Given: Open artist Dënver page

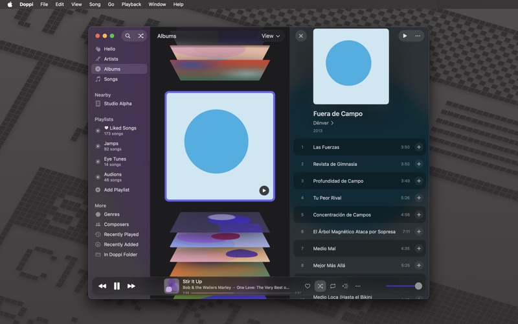Looking at the screenshot, I should (x=323, y=123).
